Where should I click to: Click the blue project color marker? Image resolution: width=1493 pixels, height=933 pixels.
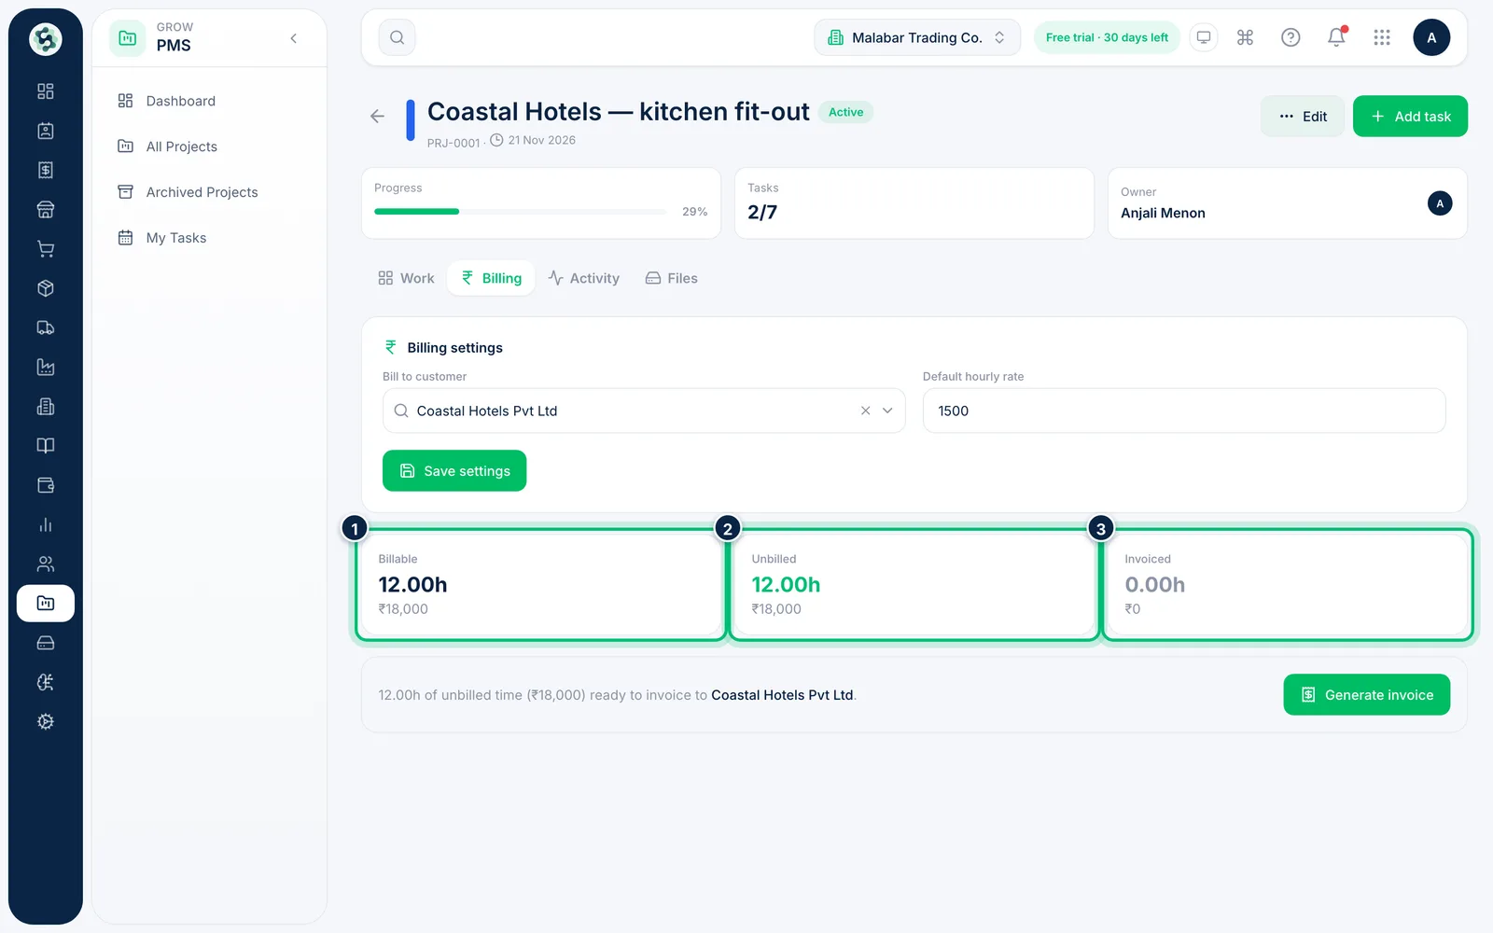(x=410, y=120)
